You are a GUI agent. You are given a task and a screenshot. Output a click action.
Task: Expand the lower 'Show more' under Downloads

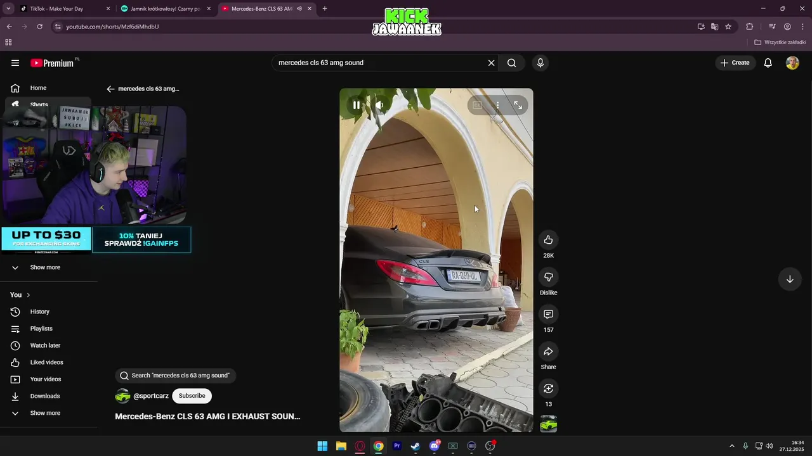point(49,413)
